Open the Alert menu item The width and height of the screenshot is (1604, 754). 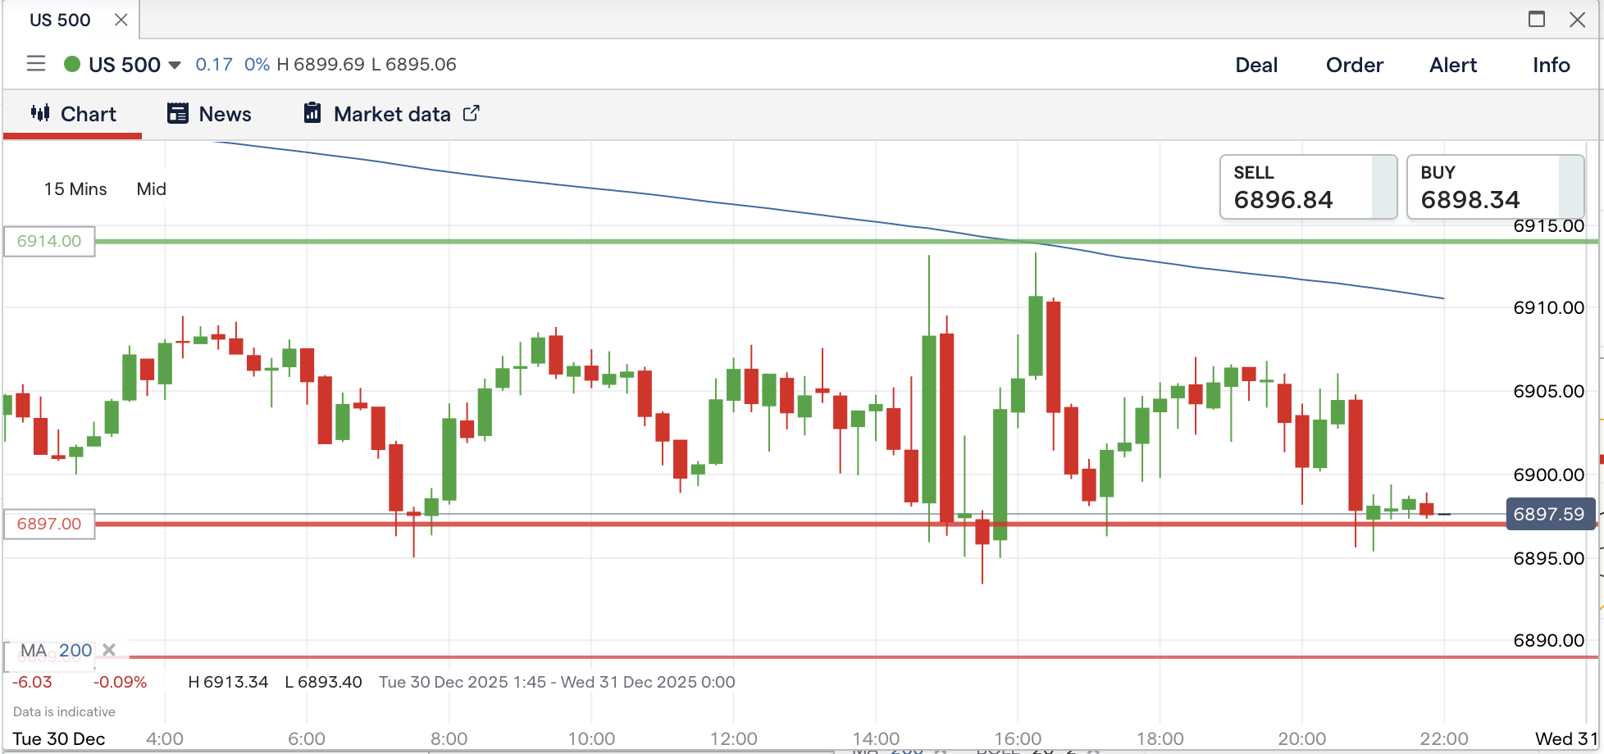pyautogui.click(x=1452, y=65)
